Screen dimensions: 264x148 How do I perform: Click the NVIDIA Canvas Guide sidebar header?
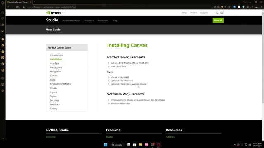pyautogui.click(x=67, y=48)
